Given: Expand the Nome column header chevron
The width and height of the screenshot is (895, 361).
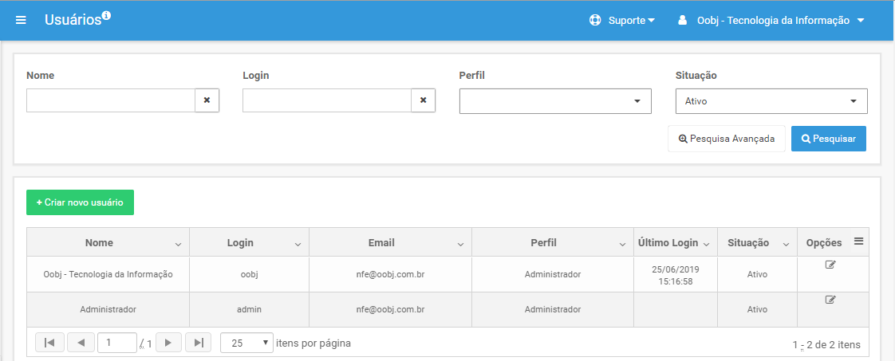Looking at the screenshot, I should pos(178,244).
